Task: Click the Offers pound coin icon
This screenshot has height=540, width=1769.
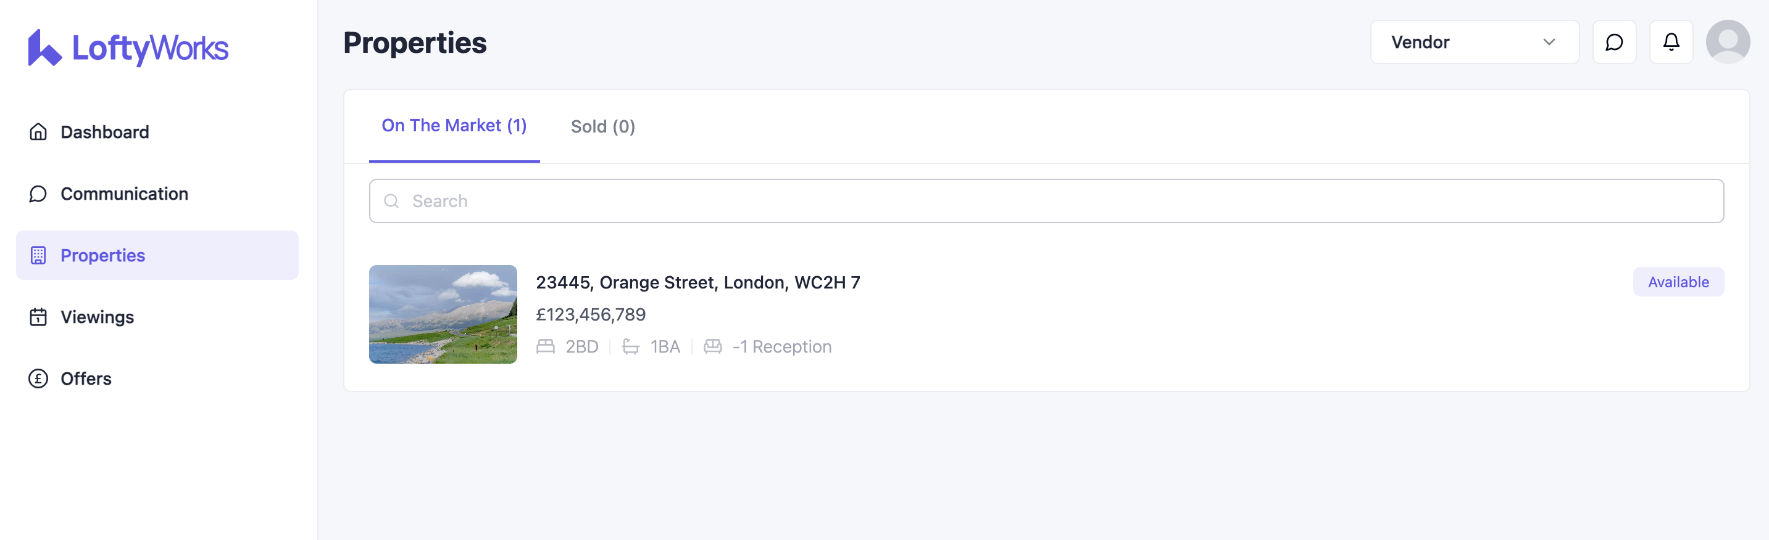Action: (x=38, y=378)
